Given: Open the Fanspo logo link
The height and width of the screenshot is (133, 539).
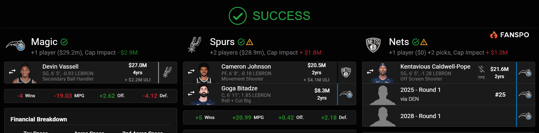Looking at the screenshot, I should (x=509, y=35).
